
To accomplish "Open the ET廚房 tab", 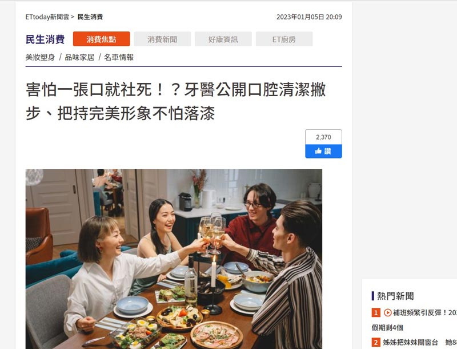I will (x=284, y=39).
